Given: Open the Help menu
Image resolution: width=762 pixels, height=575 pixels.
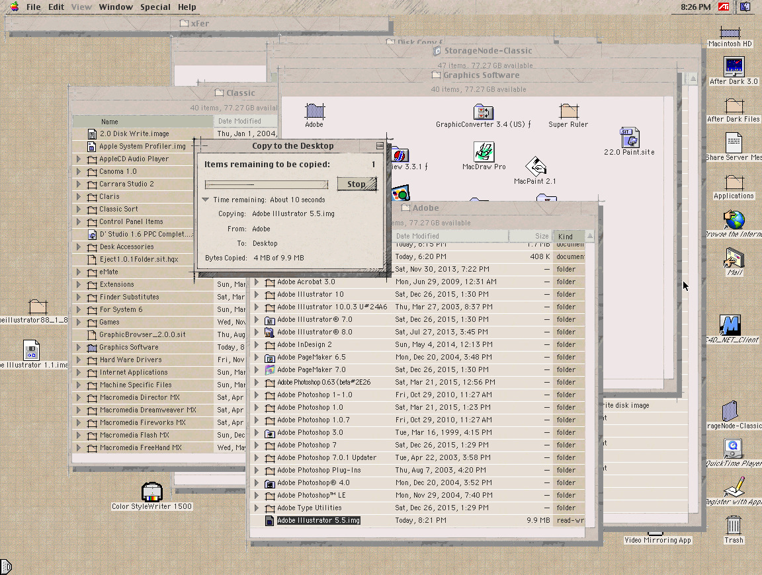Looking at the screenshot, I should click(187, 7).
